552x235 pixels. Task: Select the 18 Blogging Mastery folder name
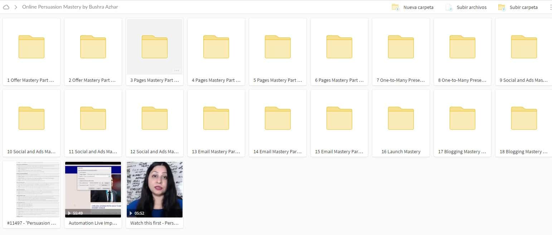pos(523,152)
